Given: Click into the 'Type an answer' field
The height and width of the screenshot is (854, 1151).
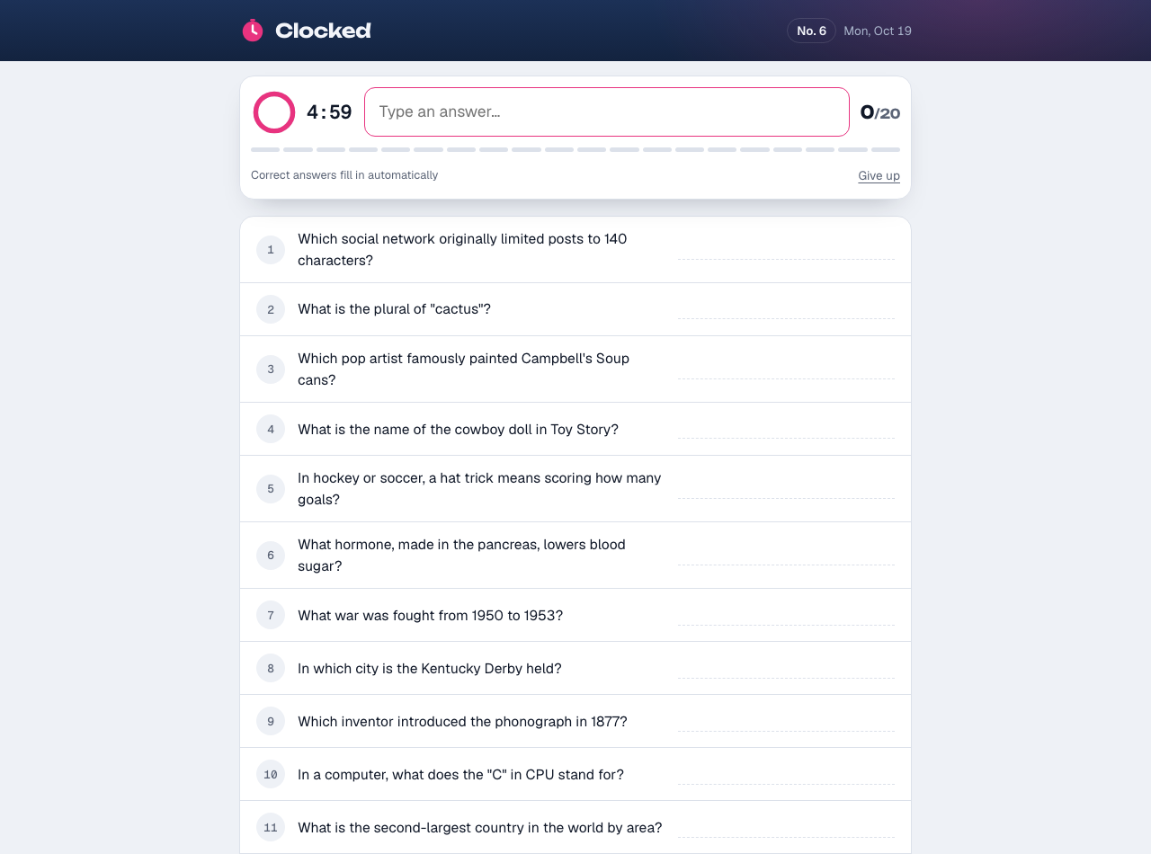Looking at the screenshot, I should coord(607,111).
